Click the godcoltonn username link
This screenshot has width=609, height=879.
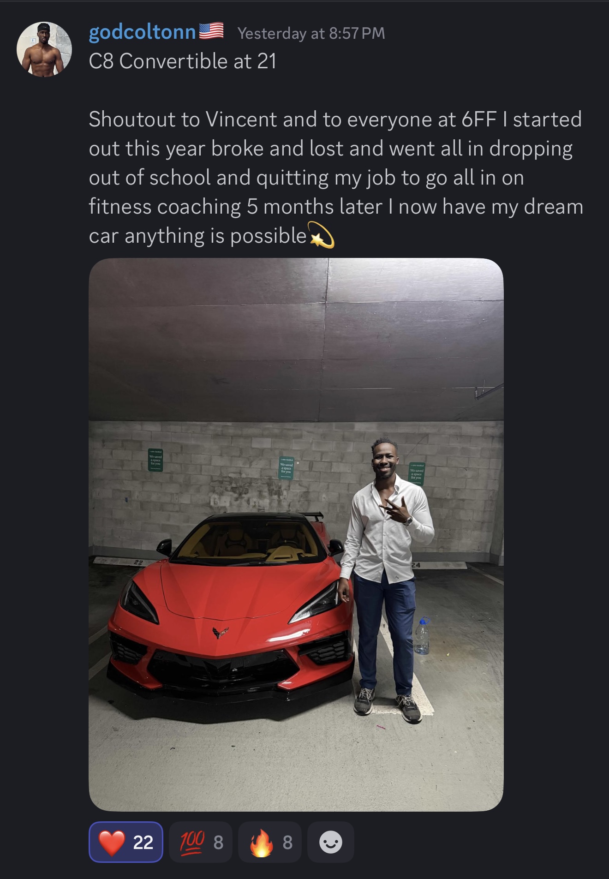click(142, 33)
